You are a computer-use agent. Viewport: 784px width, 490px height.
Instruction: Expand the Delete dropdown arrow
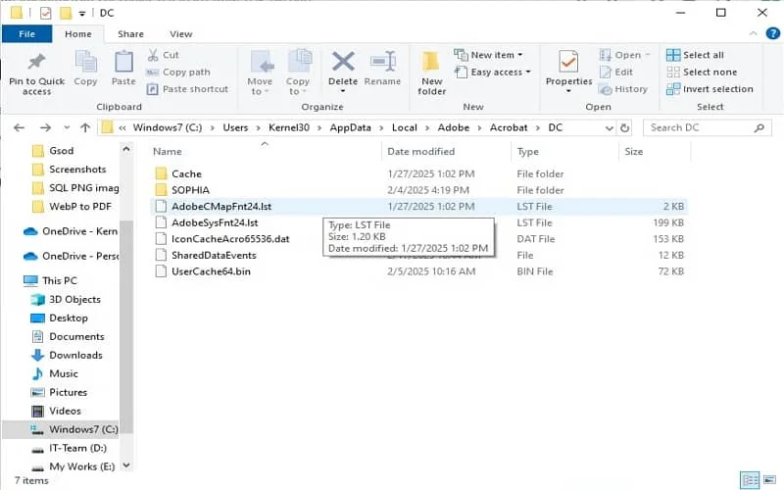coord(343,91)
